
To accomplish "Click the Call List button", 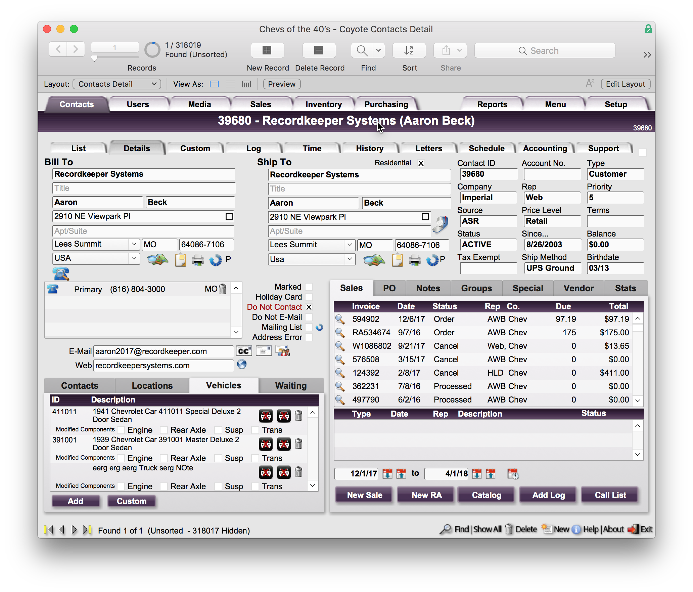I will tap(610, 495).
